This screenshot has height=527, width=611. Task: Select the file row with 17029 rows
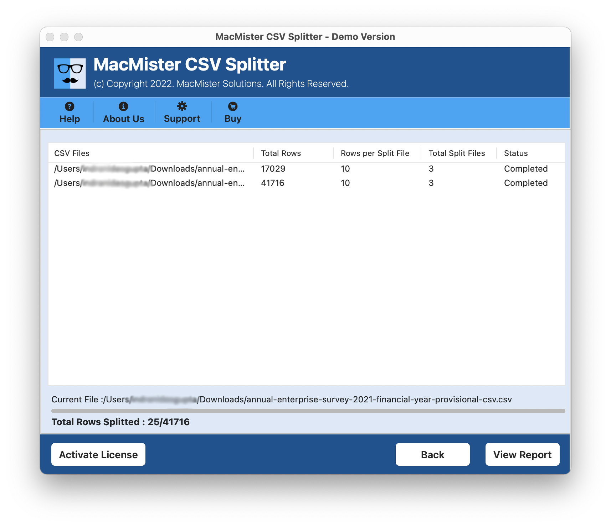[273, 169]
